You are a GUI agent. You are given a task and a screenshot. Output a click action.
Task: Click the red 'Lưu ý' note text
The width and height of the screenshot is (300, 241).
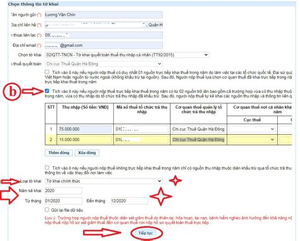pyautogui.click(x=168, y=220)
